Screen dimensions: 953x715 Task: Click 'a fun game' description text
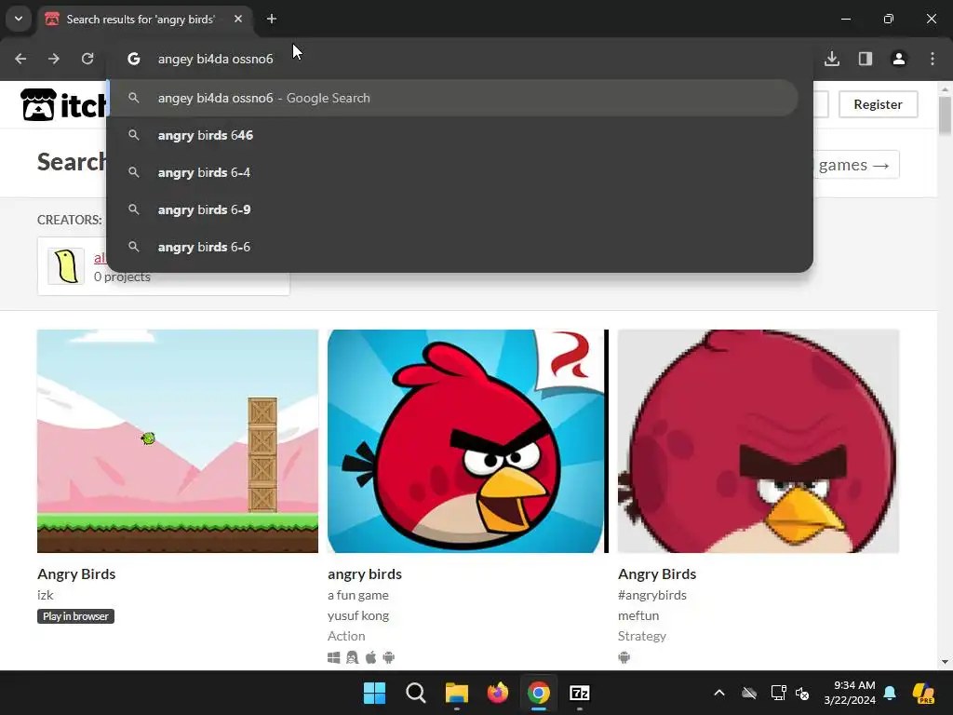pos(358,595)
